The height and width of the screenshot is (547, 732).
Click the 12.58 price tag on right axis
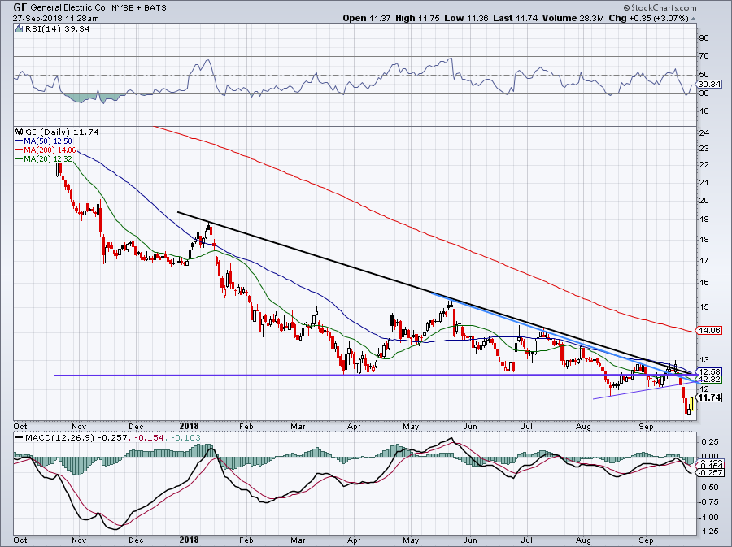tap(709, 372)
